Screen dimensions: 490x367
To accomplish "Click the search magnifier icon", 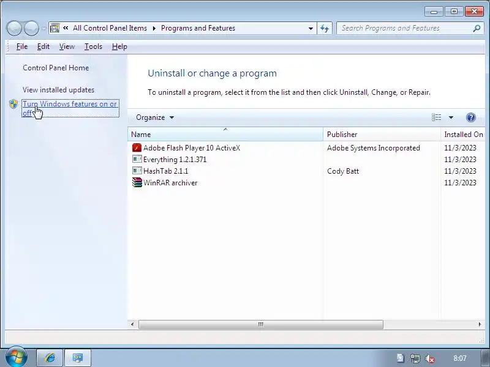I will (x=477, y=28).
